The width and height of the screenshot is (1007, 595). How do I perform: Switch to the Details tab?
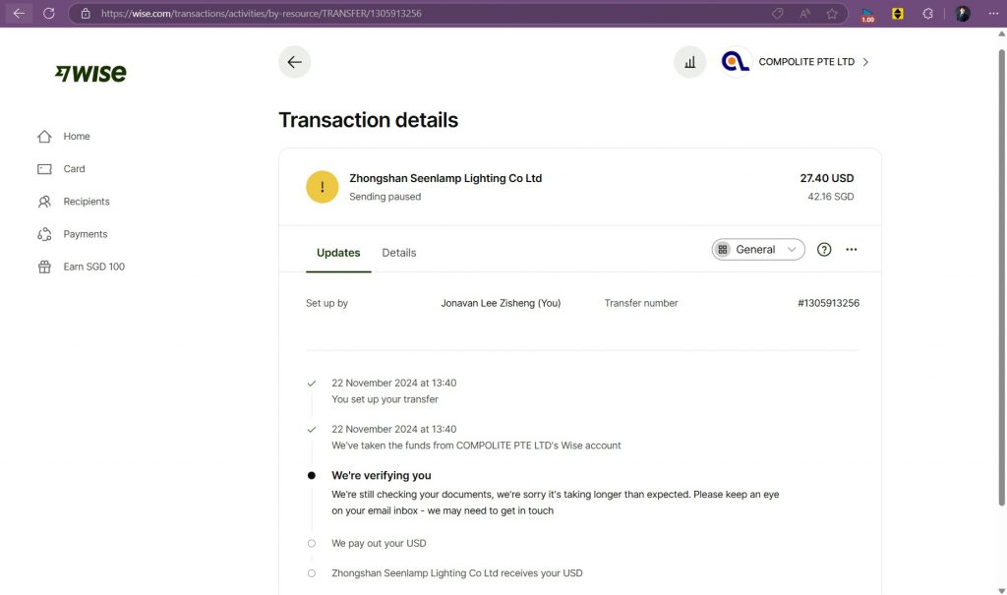[399, 253]
